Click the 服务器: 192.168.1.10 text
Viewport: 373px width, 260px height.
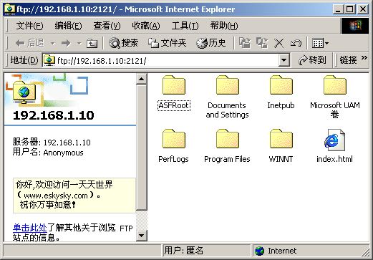click(x=52, y=143)
